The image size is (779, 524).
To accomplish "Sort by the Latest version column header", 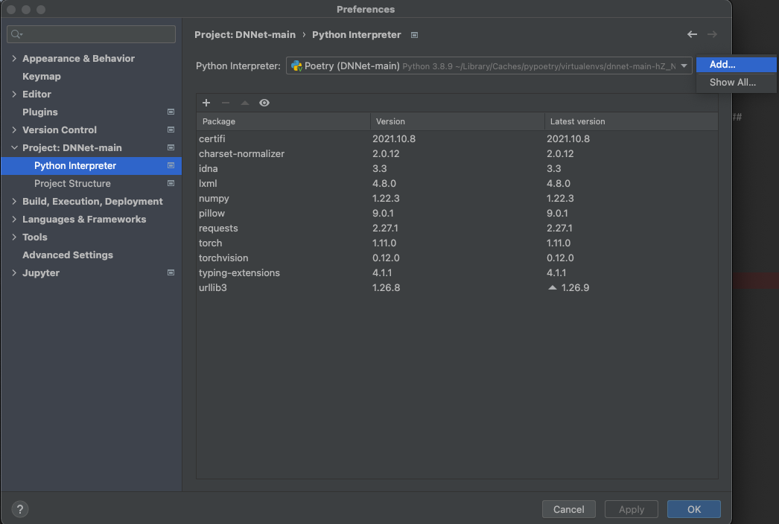I will (x=631, y=121).
